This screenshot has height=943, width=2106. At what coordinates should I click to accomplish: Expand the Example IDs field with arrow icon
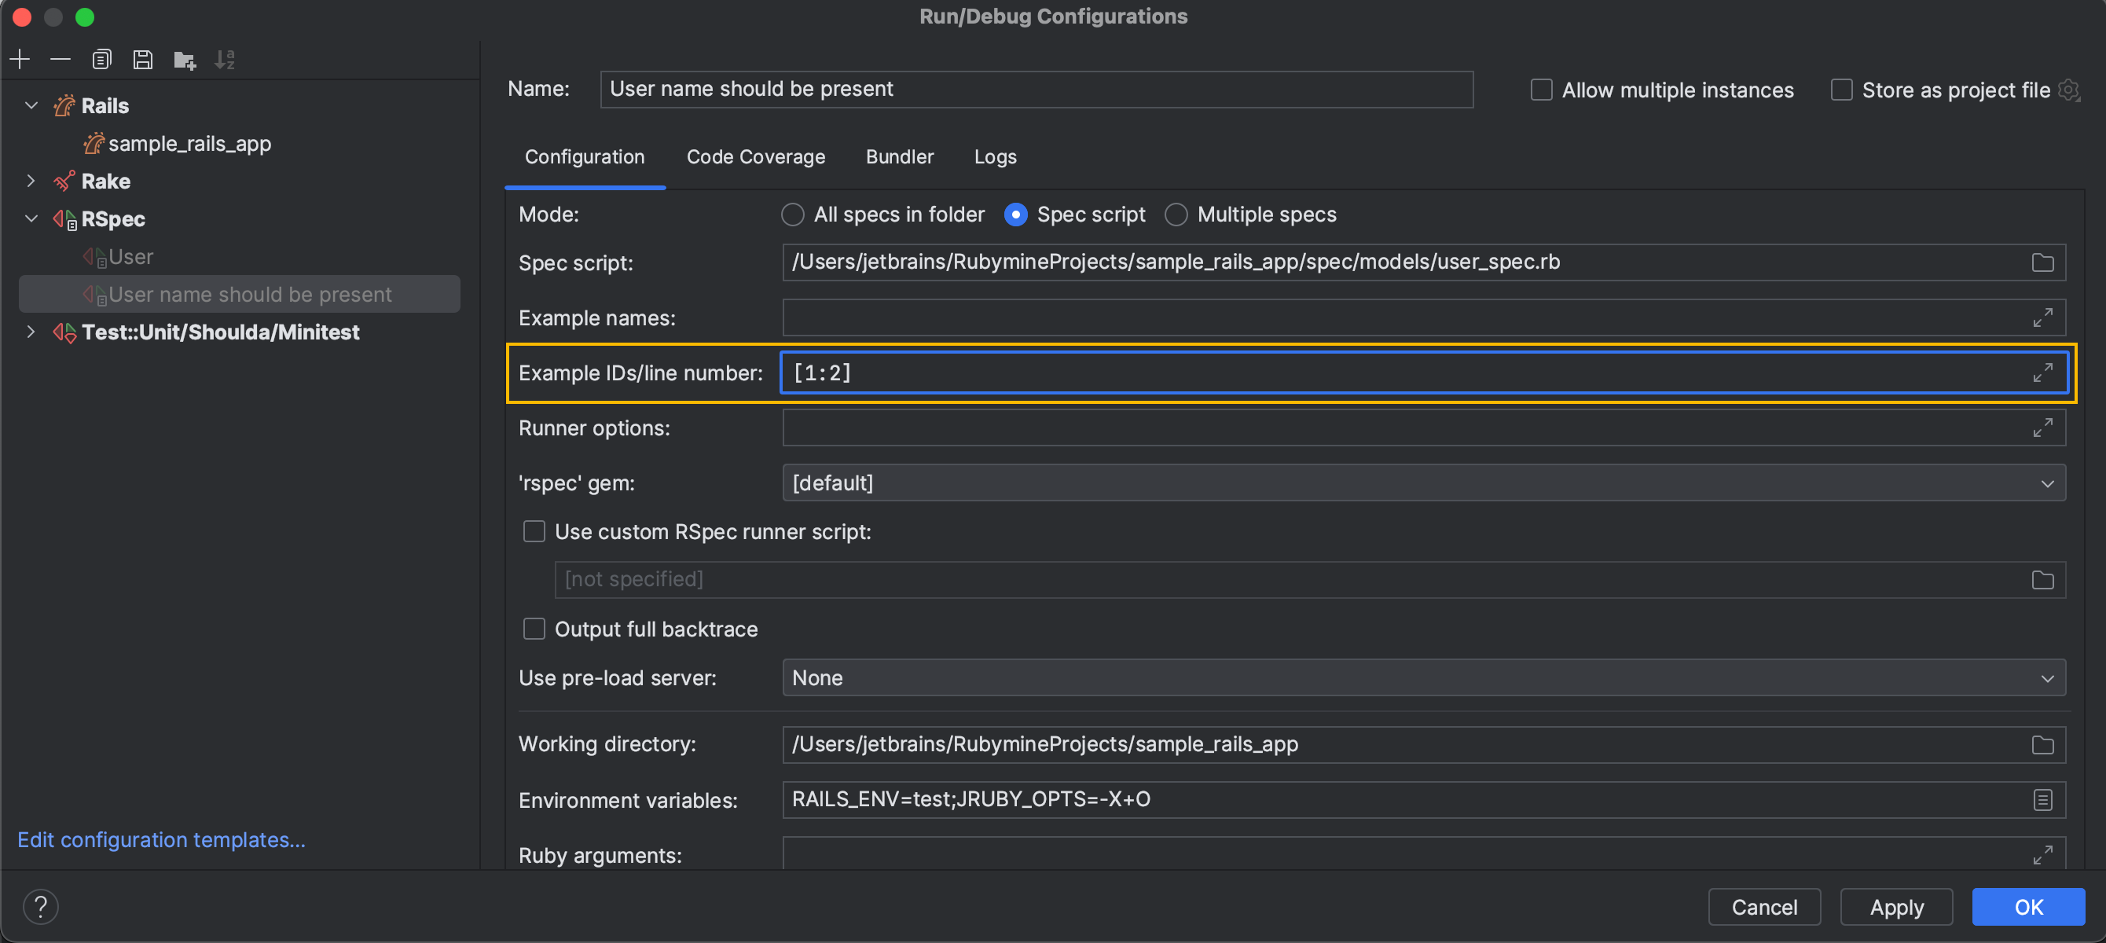tap(2042, 372)
